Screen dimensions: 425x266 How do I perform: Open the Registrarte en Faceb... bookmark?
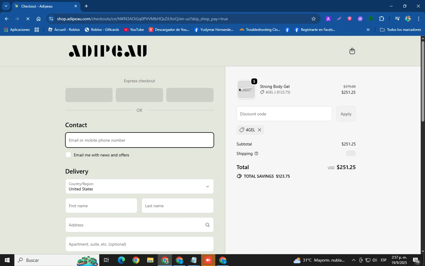click(315, 29)
